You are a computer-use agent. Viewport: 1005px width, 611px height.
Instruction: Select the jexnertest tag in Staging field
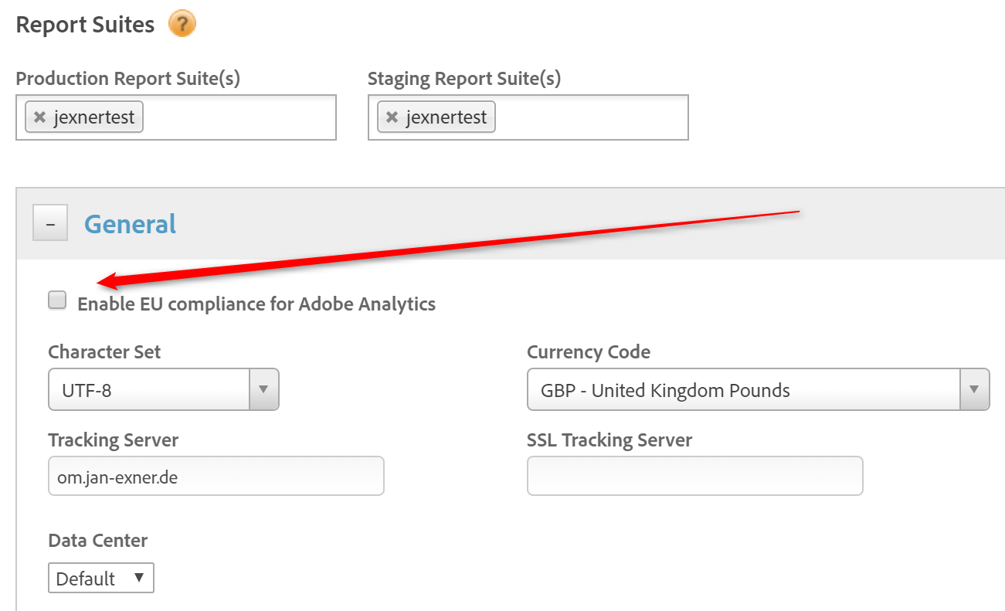(x=446, y=117)
